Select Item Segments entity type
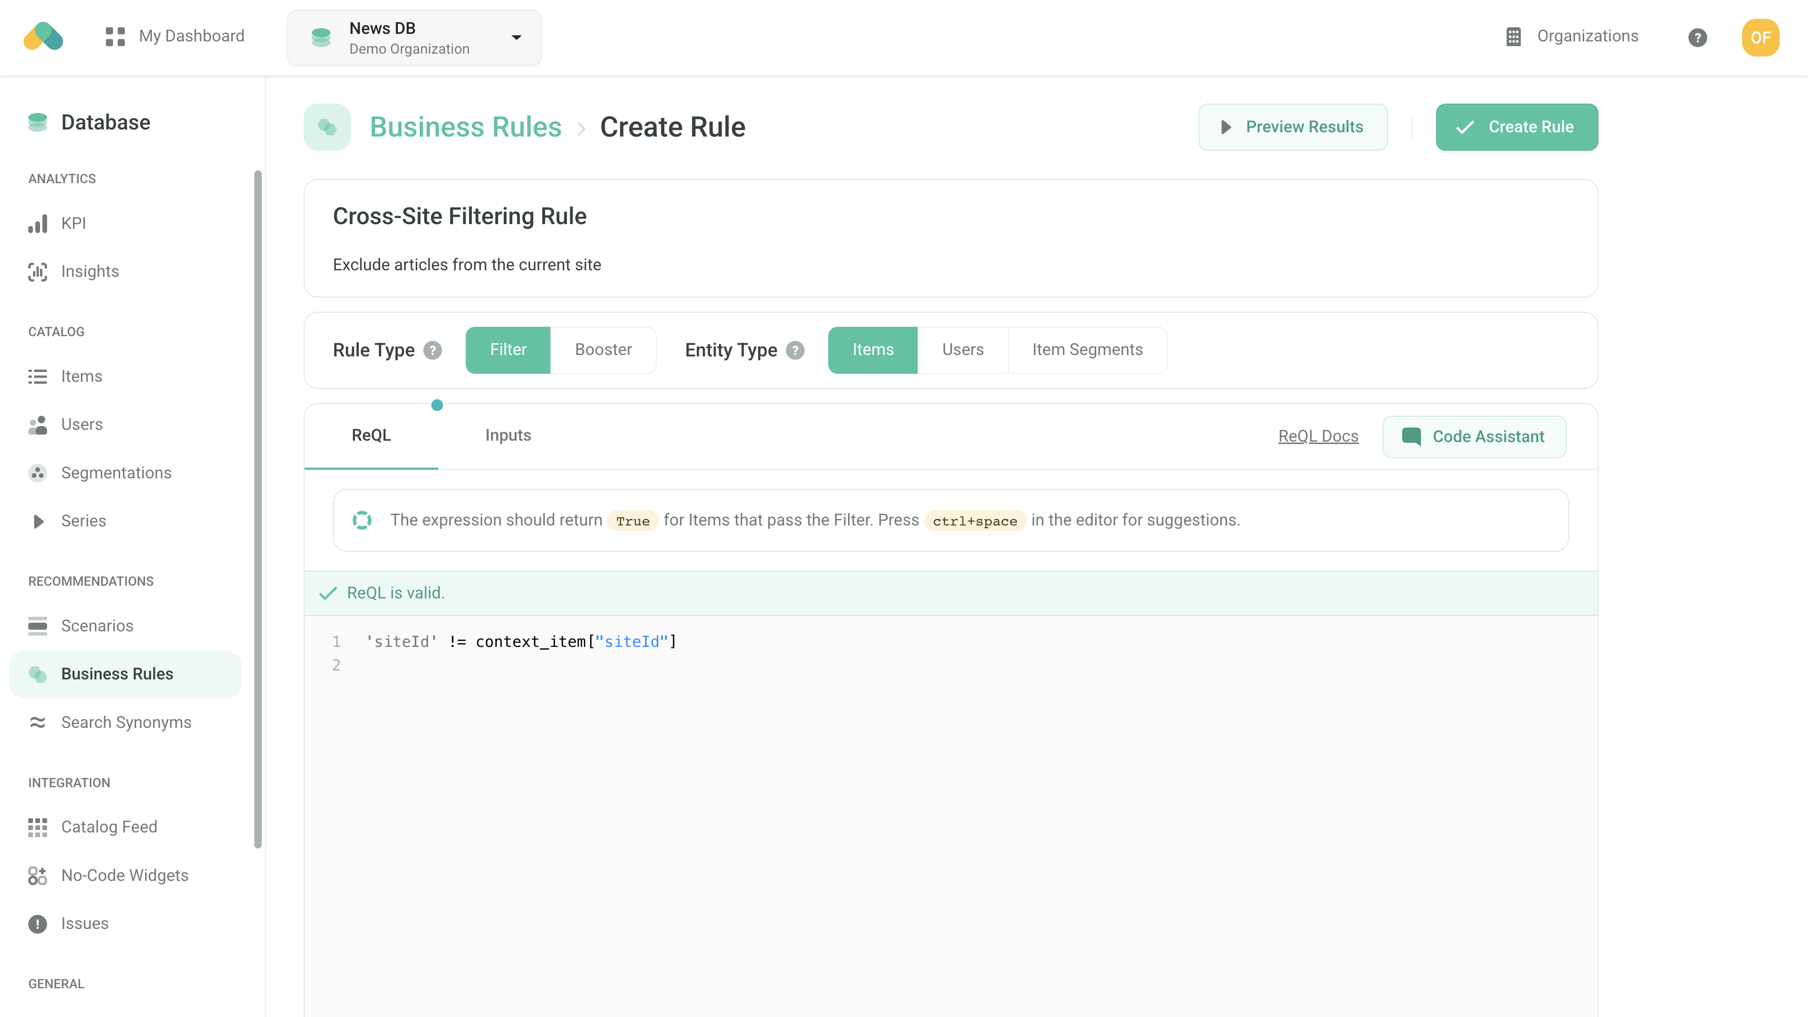 click(x=1088, y=350)
